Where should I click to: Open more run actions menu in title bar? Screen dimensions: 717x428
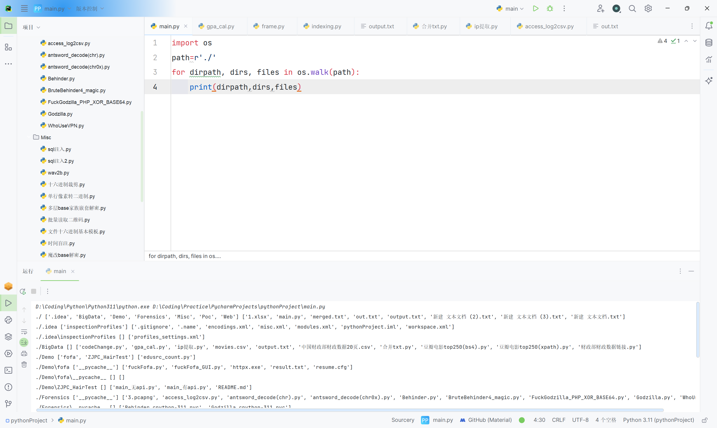pos(564,8)
